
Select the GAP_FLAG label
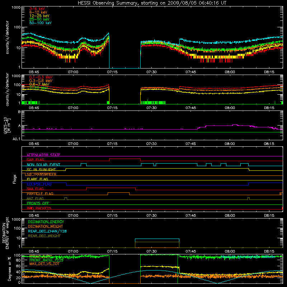coord(35,160)
